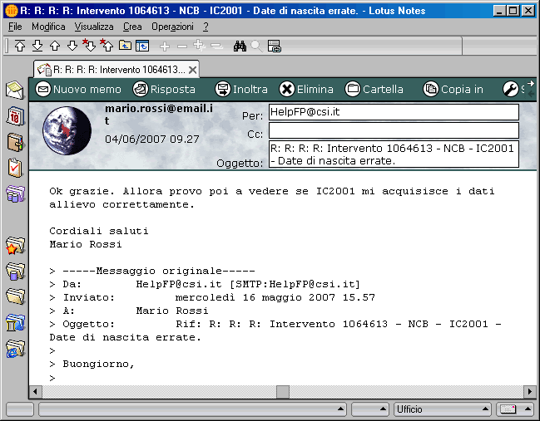This screenshot has width=540, height=421.
Task: Open Databases folder bookmark in sidebar
Action: pos(15,272)
